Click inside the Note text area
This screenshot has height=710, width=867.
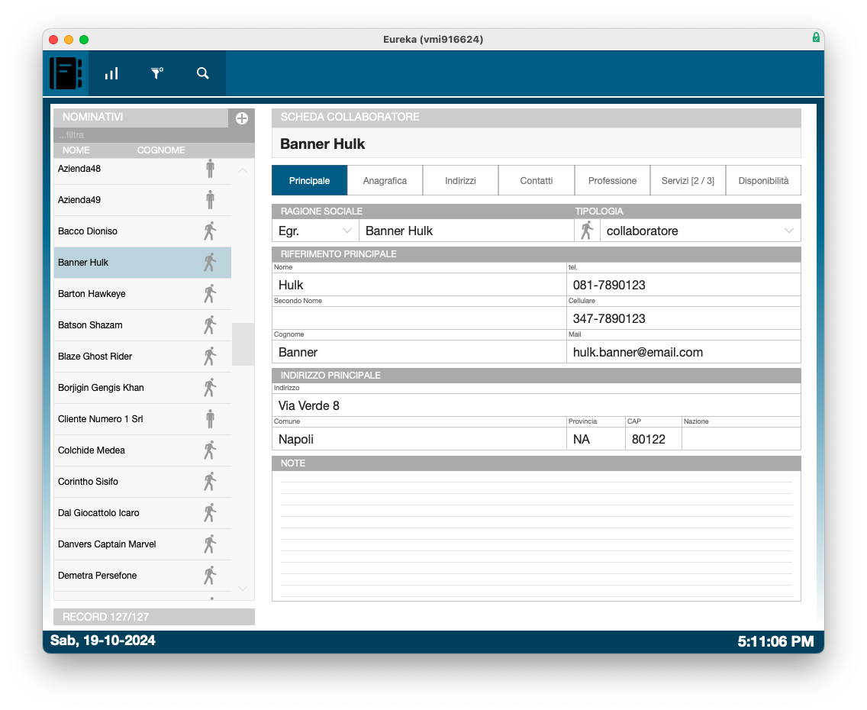[x=537, y=535]
